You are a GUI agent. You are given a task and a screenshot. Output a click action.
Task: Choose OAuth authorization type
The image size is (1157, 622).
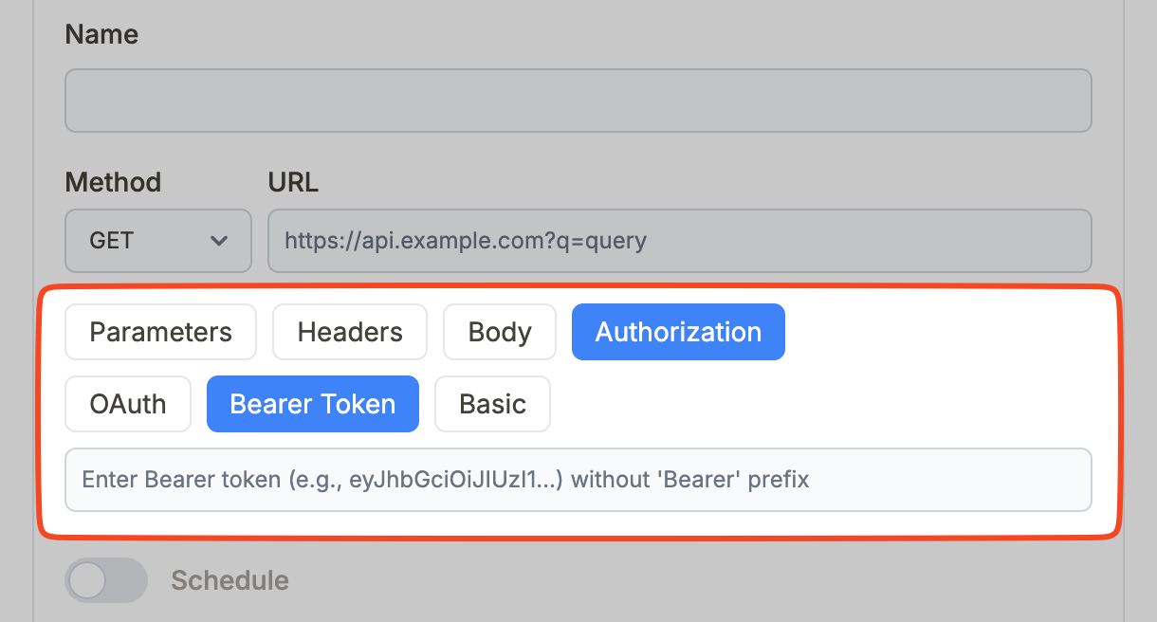(x=128, y=404)
